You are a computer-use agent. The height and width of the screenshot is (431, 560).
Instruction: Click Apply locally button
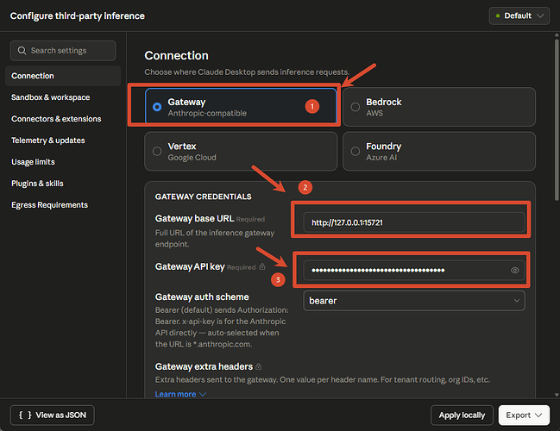[x=462, y=415]
